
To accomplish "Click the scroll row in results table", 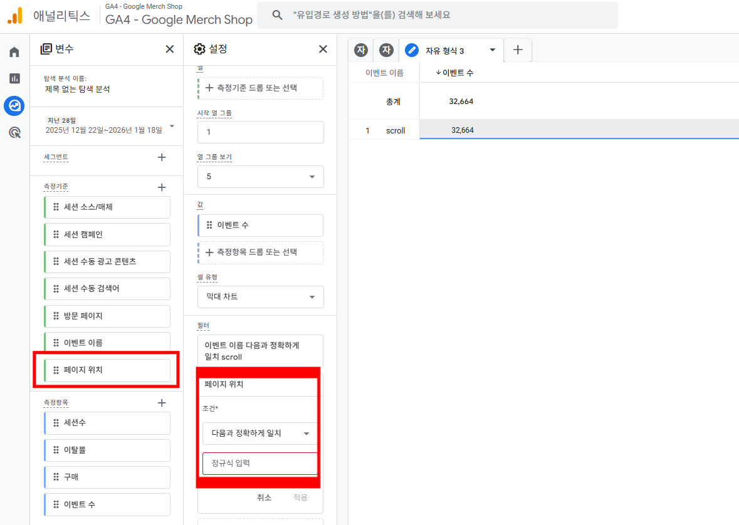I will click(x=396, y=130).
